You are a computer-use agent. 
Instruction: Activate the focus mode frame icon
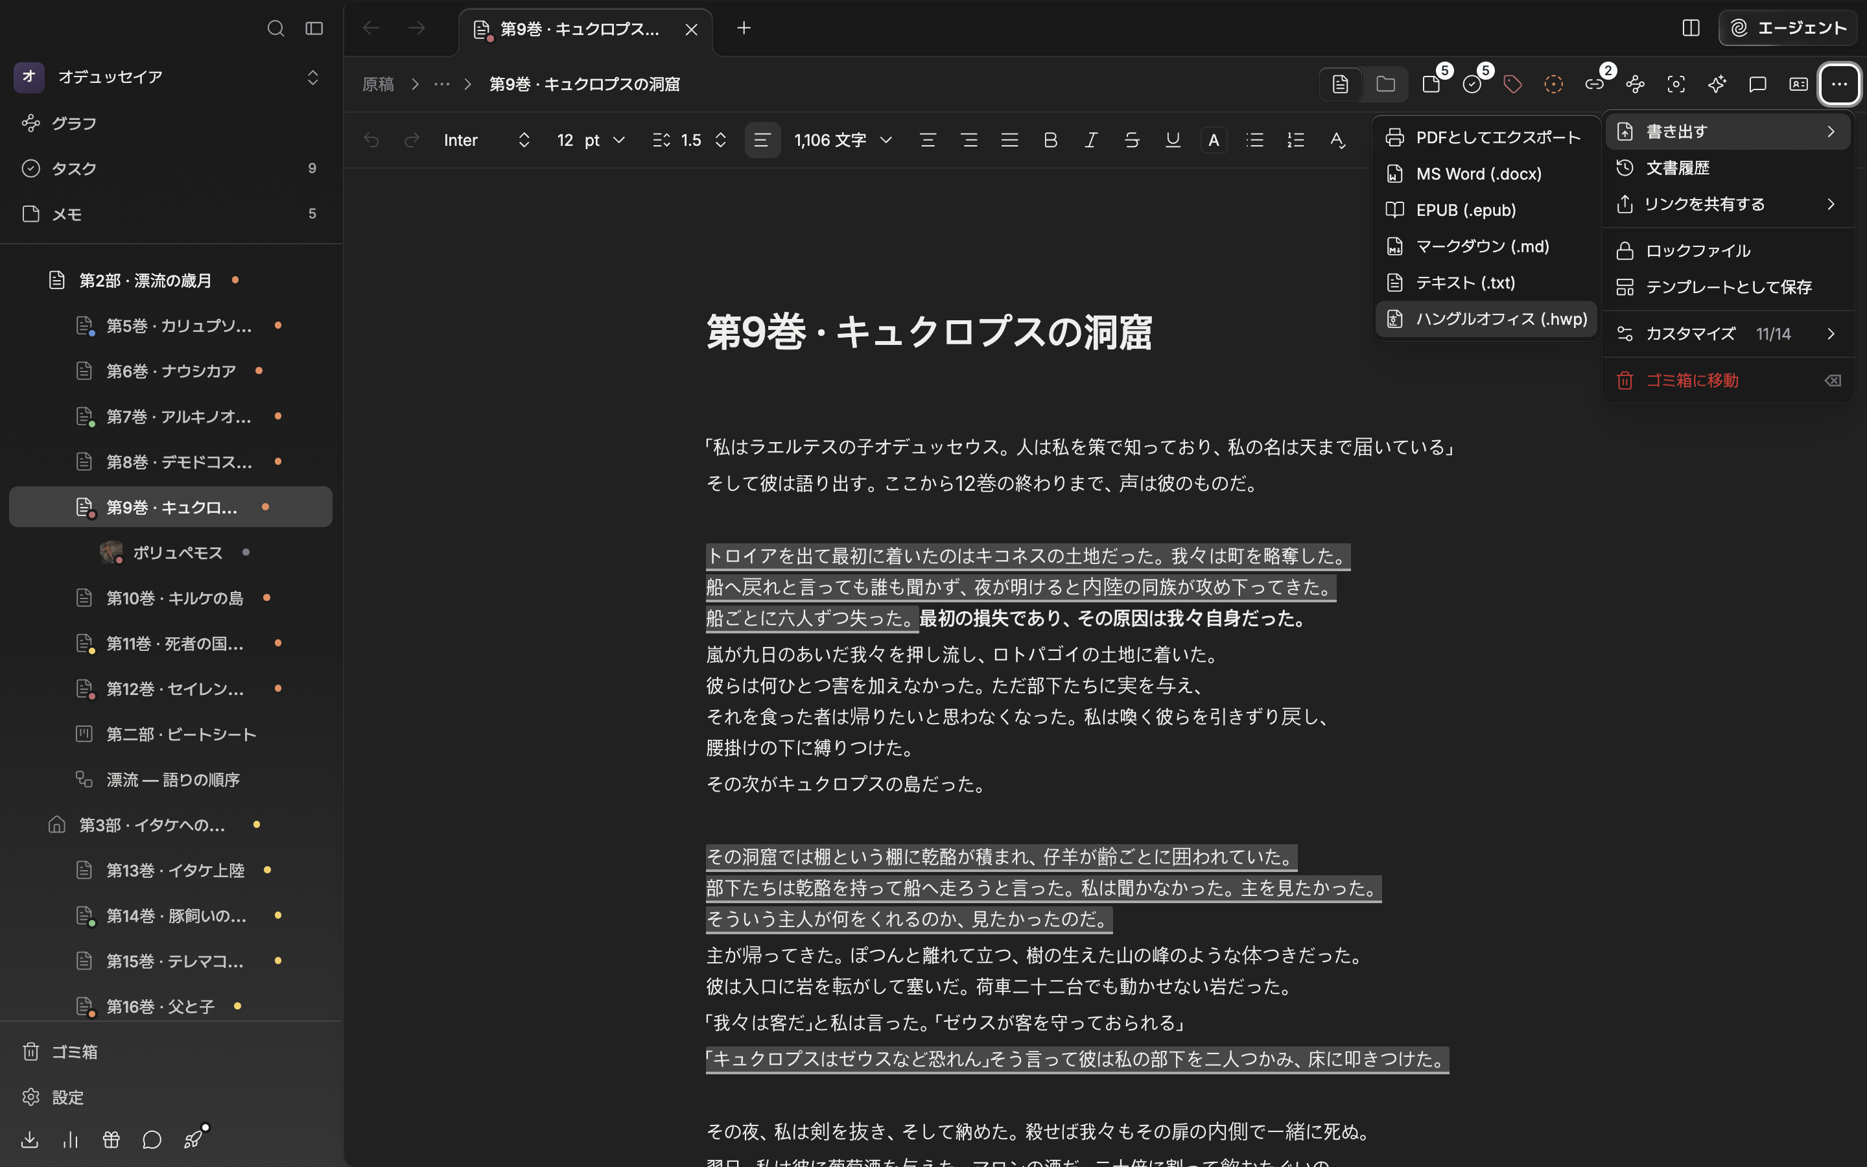tap(1676, 84)
